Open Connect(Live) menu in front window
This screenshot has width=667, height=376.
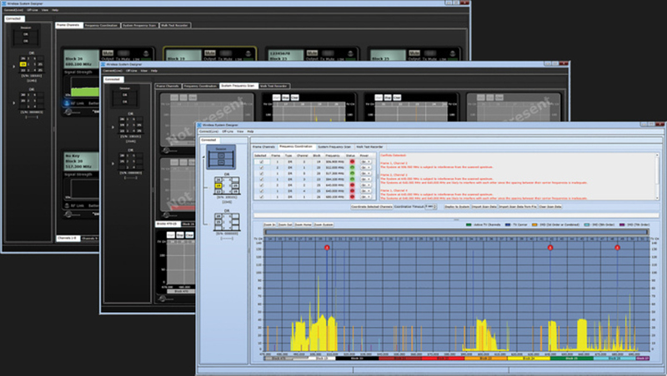click(x=209, y=131)
